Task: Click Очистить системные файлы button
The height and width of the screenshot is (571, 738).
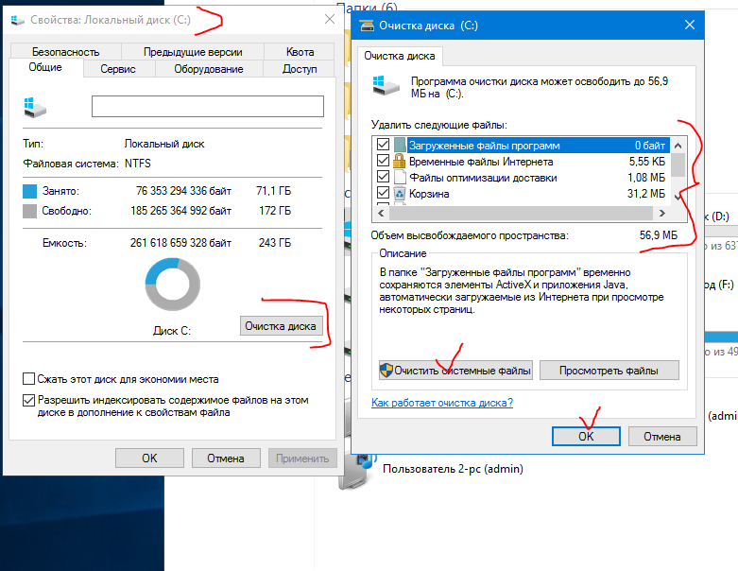Action: pos(455,371)
